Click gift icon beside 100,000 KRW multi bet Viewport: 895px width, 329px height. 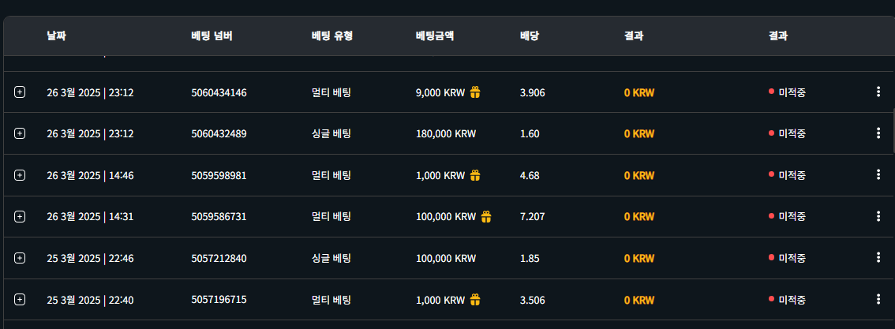coord(486,216)
